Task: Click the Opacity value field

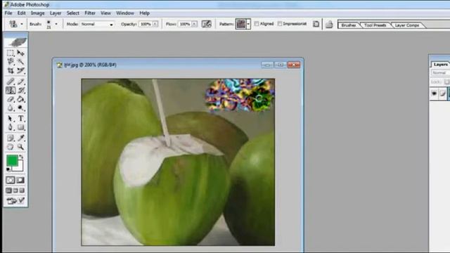Action: 146,24
